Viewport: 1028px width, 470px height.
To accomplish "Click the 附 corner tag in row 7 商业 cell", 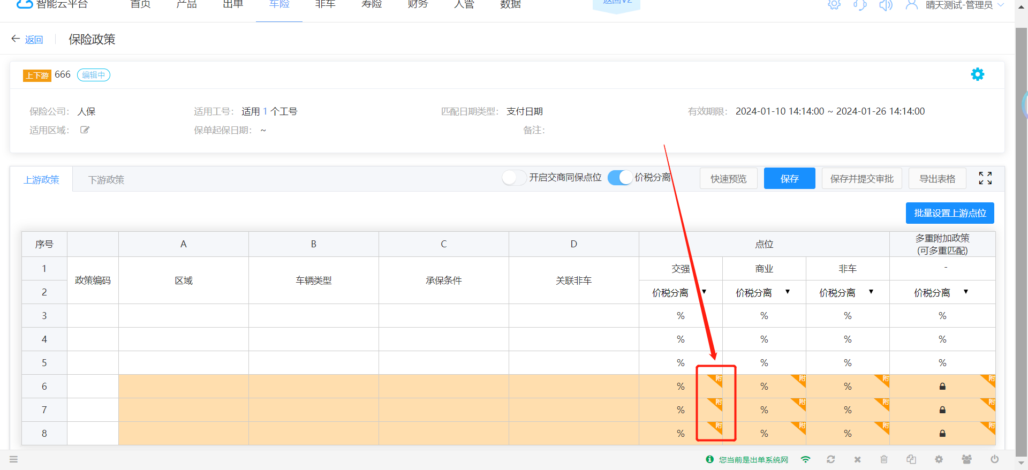I will pos(800,403).
